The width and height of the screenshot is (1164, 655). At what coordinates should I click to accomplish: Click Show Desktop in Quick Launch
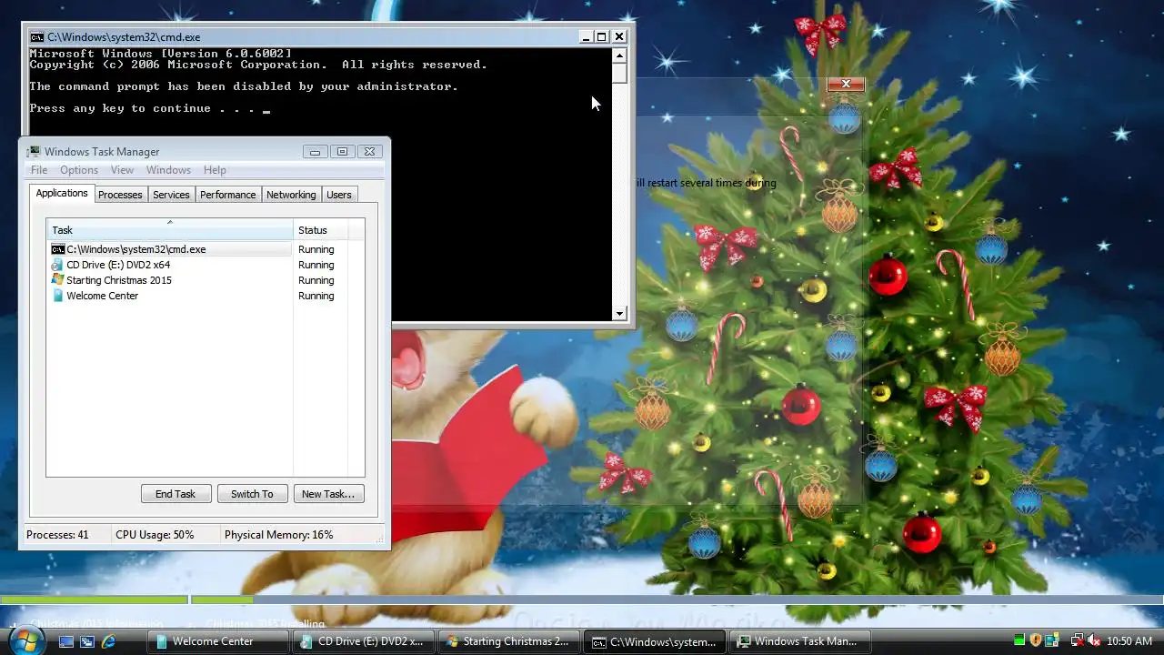pos(65,641)
